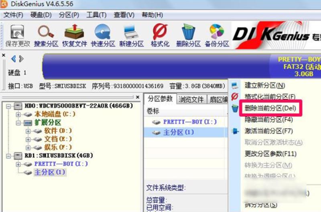321x212 pixels.
Task: Click the 文件系统类型 label
Action: [166, 188]
